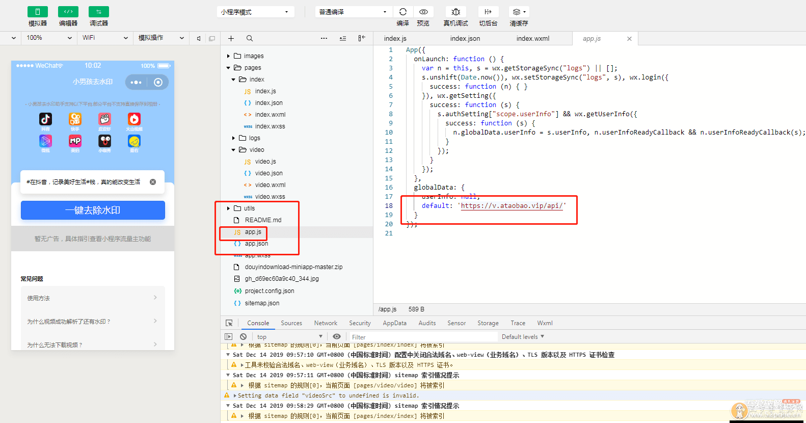Open the Network tab in debugger
The height and width of the screenshot is (423, 806).
(x=326, y=323)
